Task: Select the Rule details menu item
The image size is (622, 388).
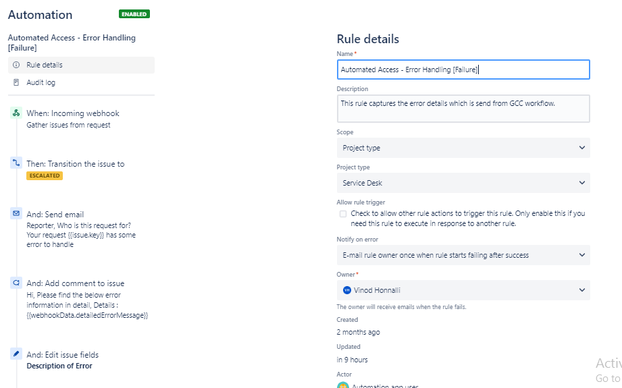Action: (81, 65)
